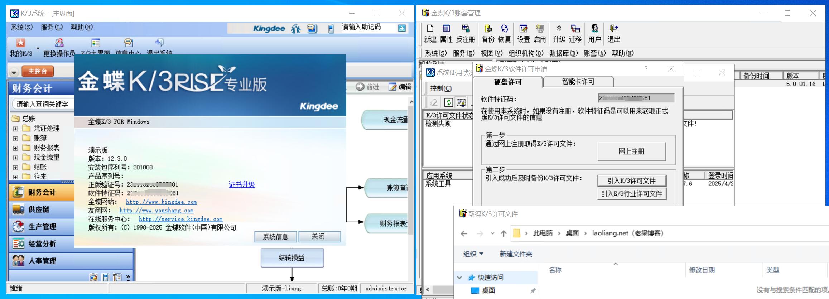Open the 系统(S) menu in K/3系统
Screen dimensions: 829x299
tap(21, 27)
